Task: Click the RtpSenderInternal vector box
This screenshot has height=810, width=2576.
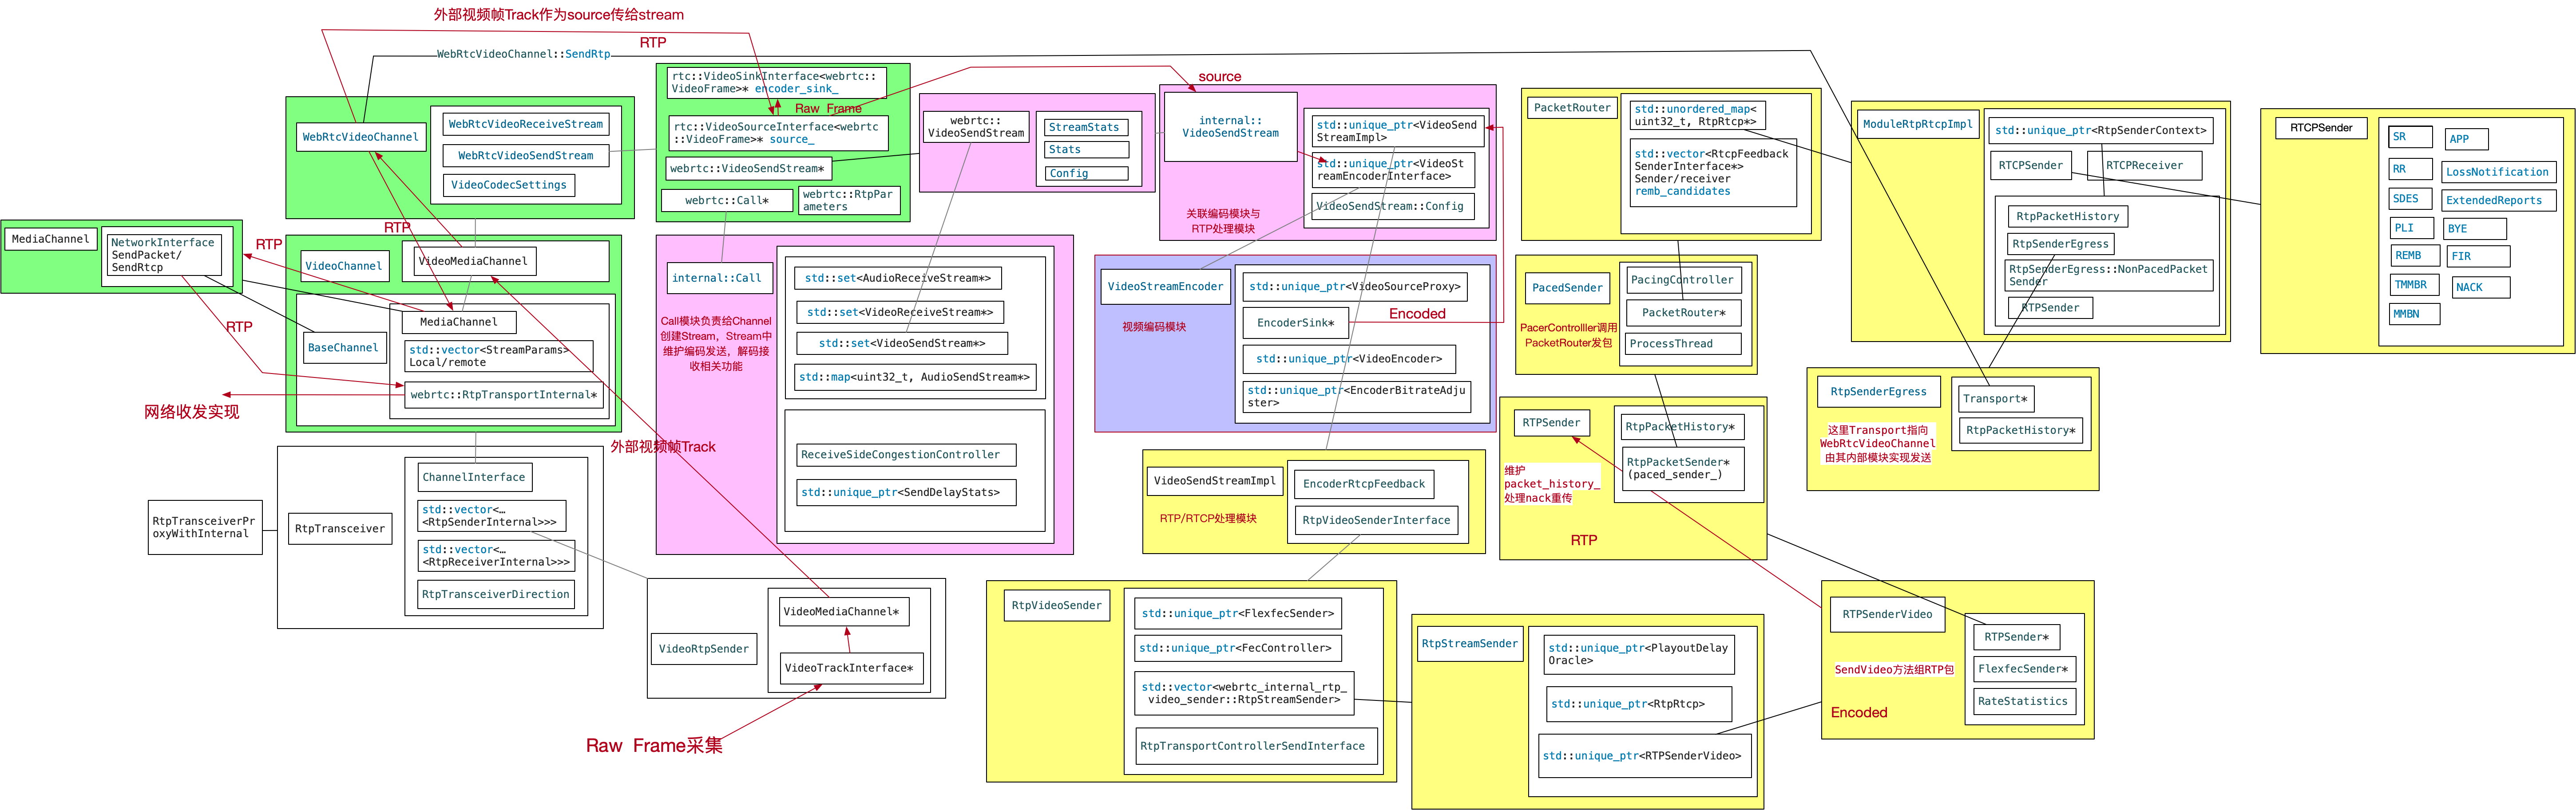Action: pos(491,515)
